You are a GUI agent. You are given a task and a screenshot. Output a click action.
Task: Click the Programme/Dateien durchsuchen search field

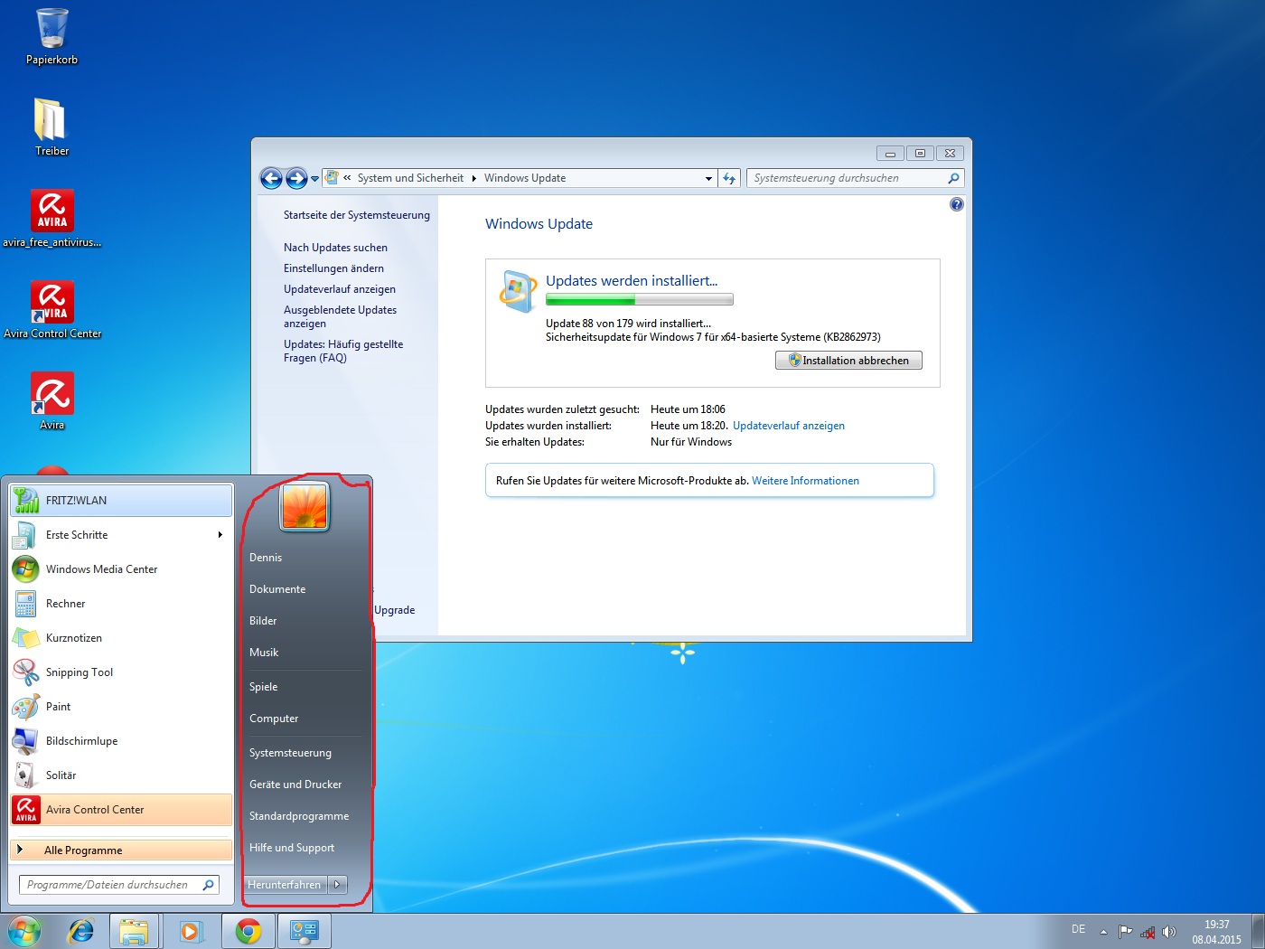pyautogui.click(x=118, y=885)
